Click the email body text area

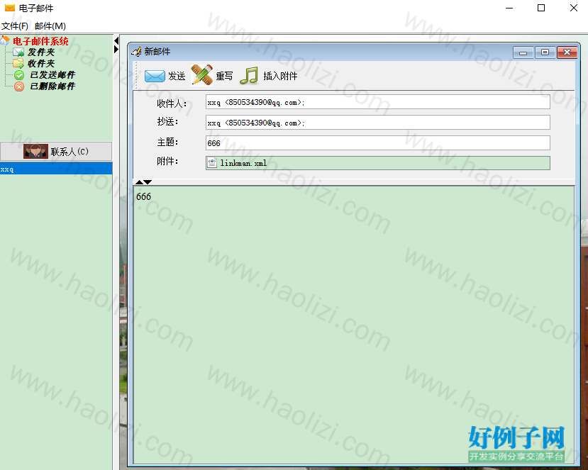click(354, 325)
